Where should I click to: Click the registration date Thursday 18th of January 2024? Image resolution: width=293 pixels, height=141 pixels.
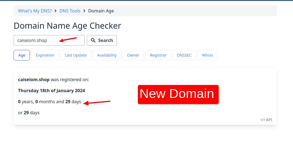point(51,91)
